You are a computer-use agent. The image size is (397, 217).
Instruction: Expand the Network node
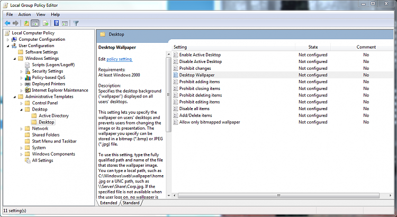tap(21, 129)
